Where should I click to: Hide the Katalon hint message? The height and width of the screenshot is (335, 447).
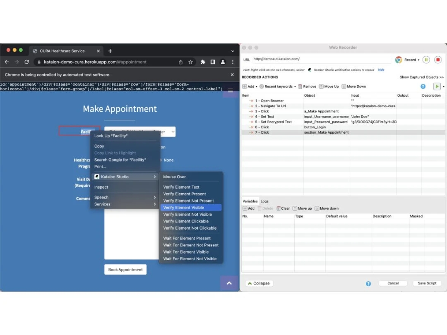[381, 70]
